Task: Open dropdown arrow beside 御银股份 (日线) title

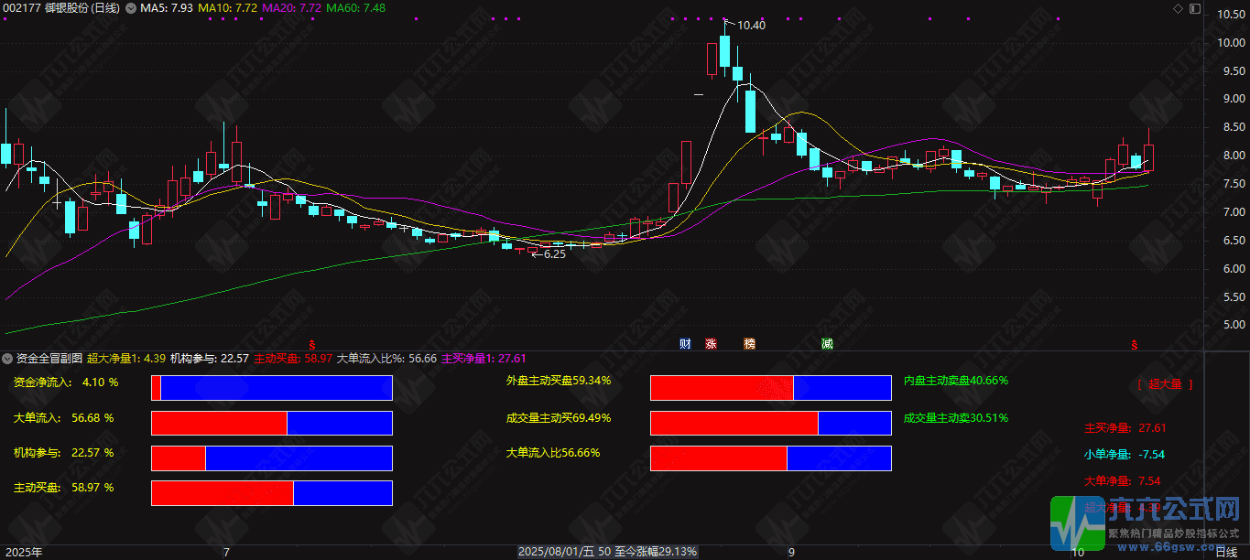Action: [x=129, y=8]
